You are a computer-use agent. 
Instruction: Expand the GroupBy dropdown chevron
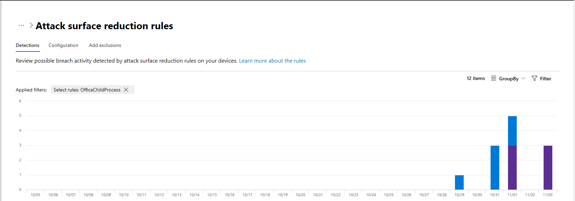pyautogui.click(x=523, y=78)
